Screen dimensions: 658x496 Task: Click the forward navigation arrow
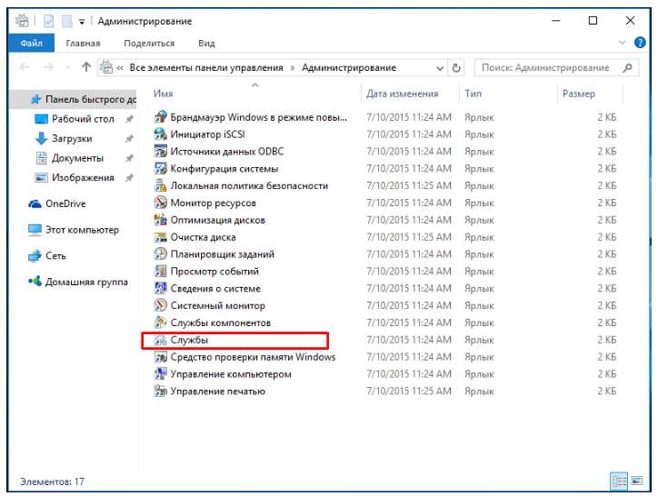(49, 67)
